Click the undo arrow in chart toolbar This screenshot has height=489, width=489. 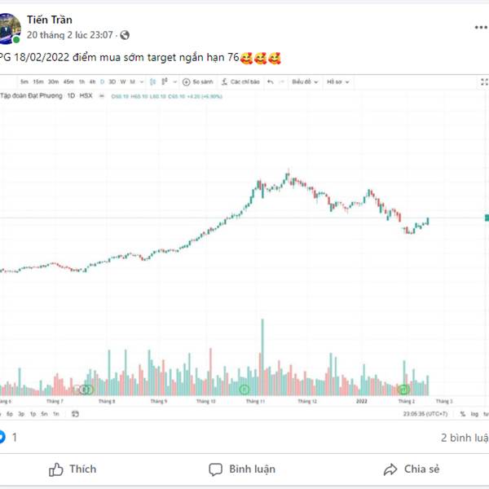click(271, 82)
